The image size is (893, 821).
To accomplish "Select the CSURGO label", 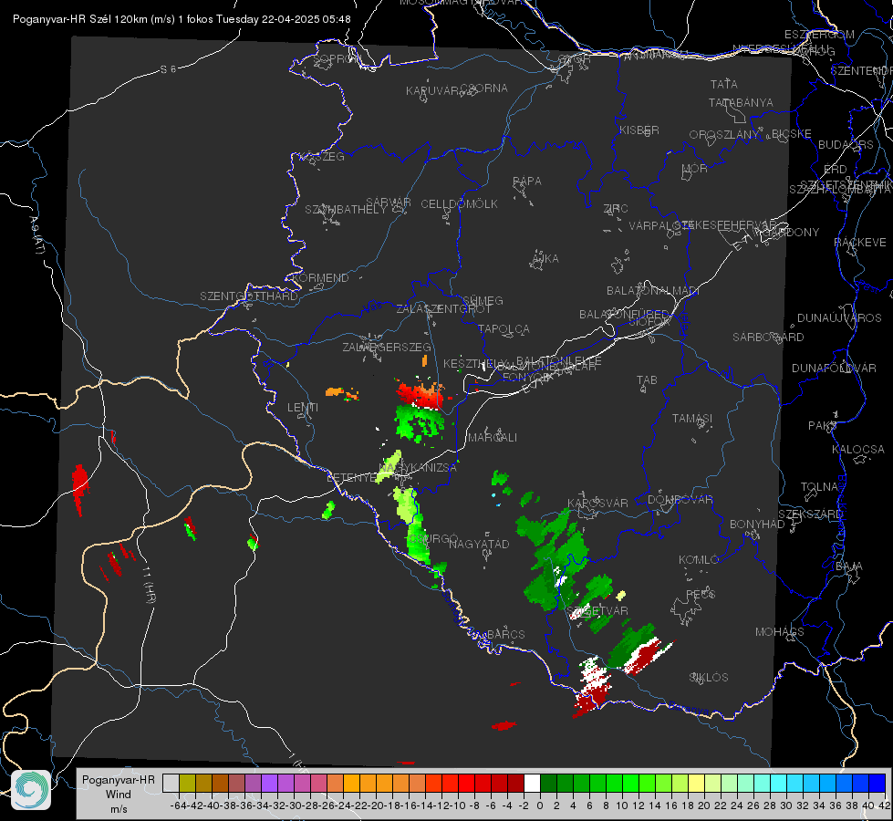I will point(433,538).
